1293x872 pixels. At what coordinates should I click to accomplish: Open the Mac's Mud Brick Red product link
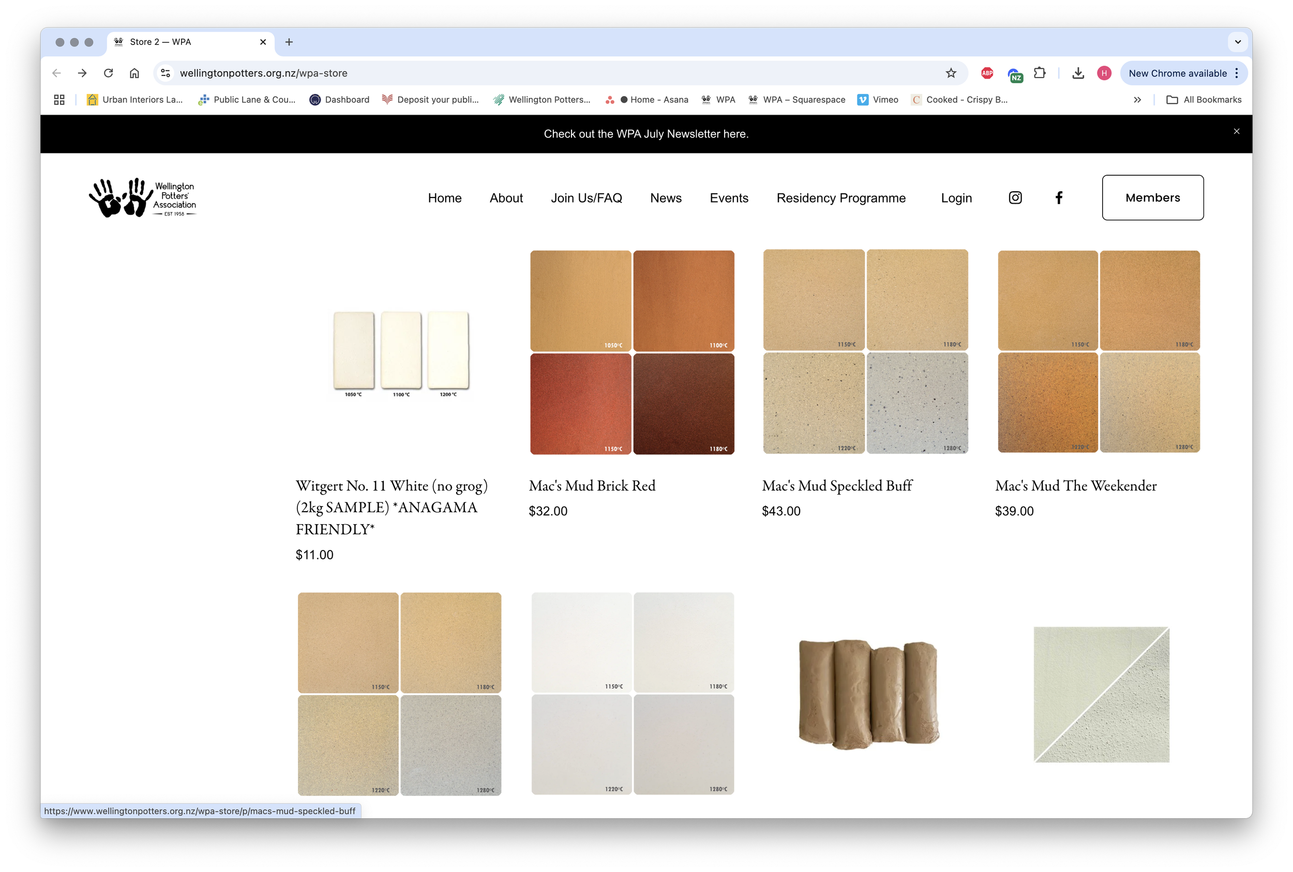tap(592, 486)
